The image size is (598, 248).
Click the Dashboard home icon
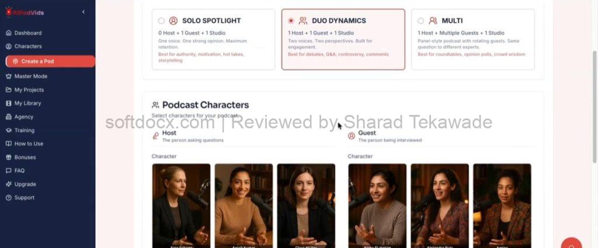click(8, 33)
